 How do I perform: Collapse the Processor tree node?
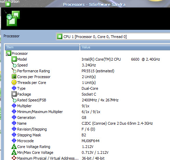[7, 54]
